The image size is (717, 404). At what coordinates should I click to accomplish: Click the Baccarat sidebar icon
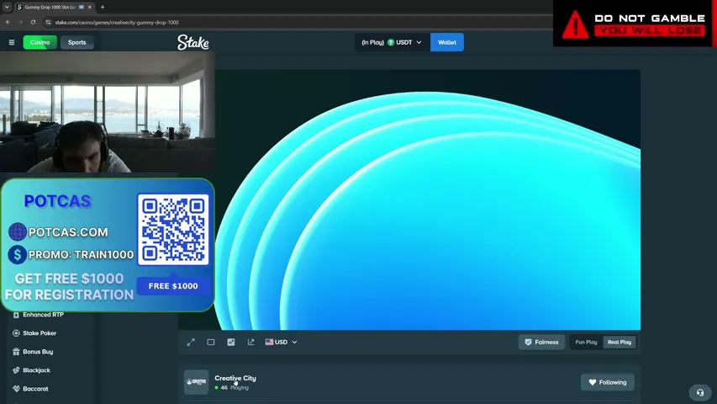pyautogui.click(x=16, y=388)
